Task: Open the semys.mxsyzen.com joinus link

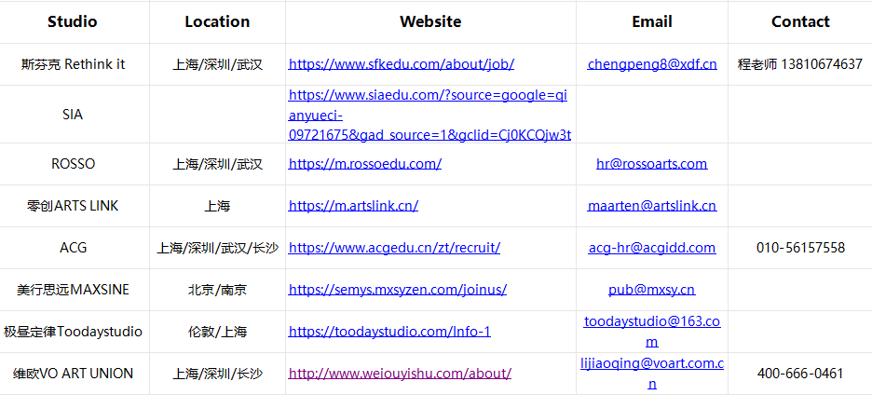Action: (397, 290)
